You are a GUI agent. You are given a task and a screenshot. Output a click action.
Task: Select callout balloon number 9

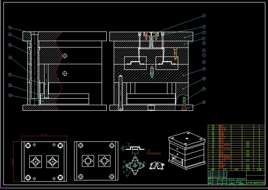click(204, 69)
